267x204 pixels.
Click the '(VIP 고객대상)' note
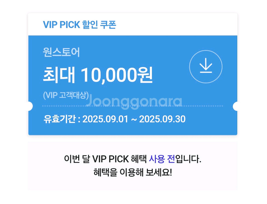(66, 95)
